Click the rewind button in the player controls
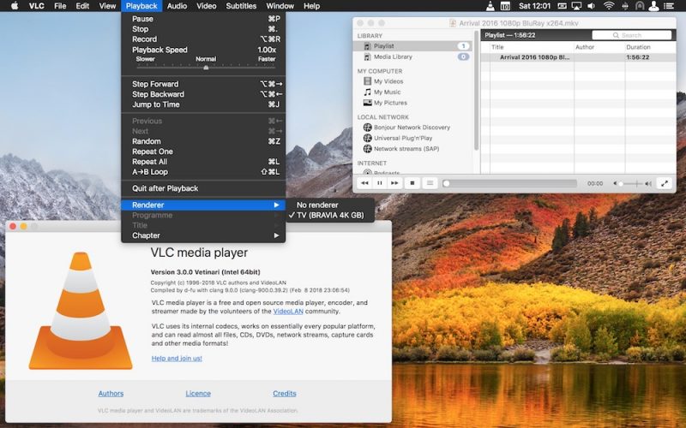 [364, 183]
